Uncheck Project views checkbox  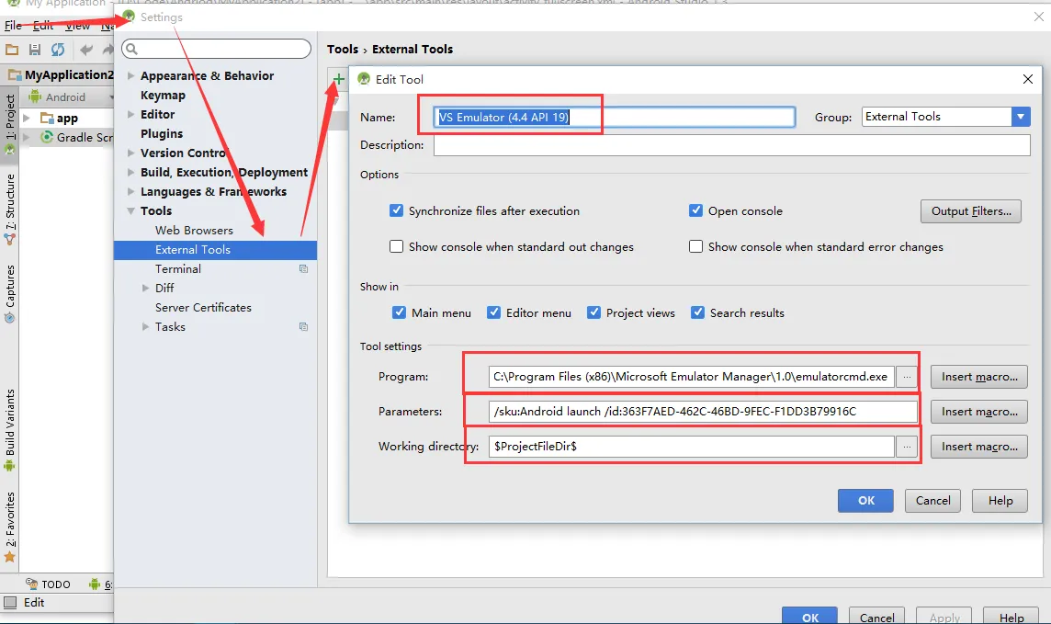(593, 312)
